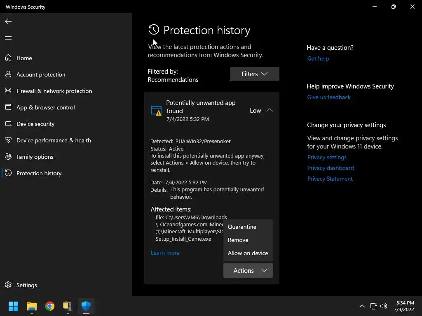Open App & browser control

point(45,107)
